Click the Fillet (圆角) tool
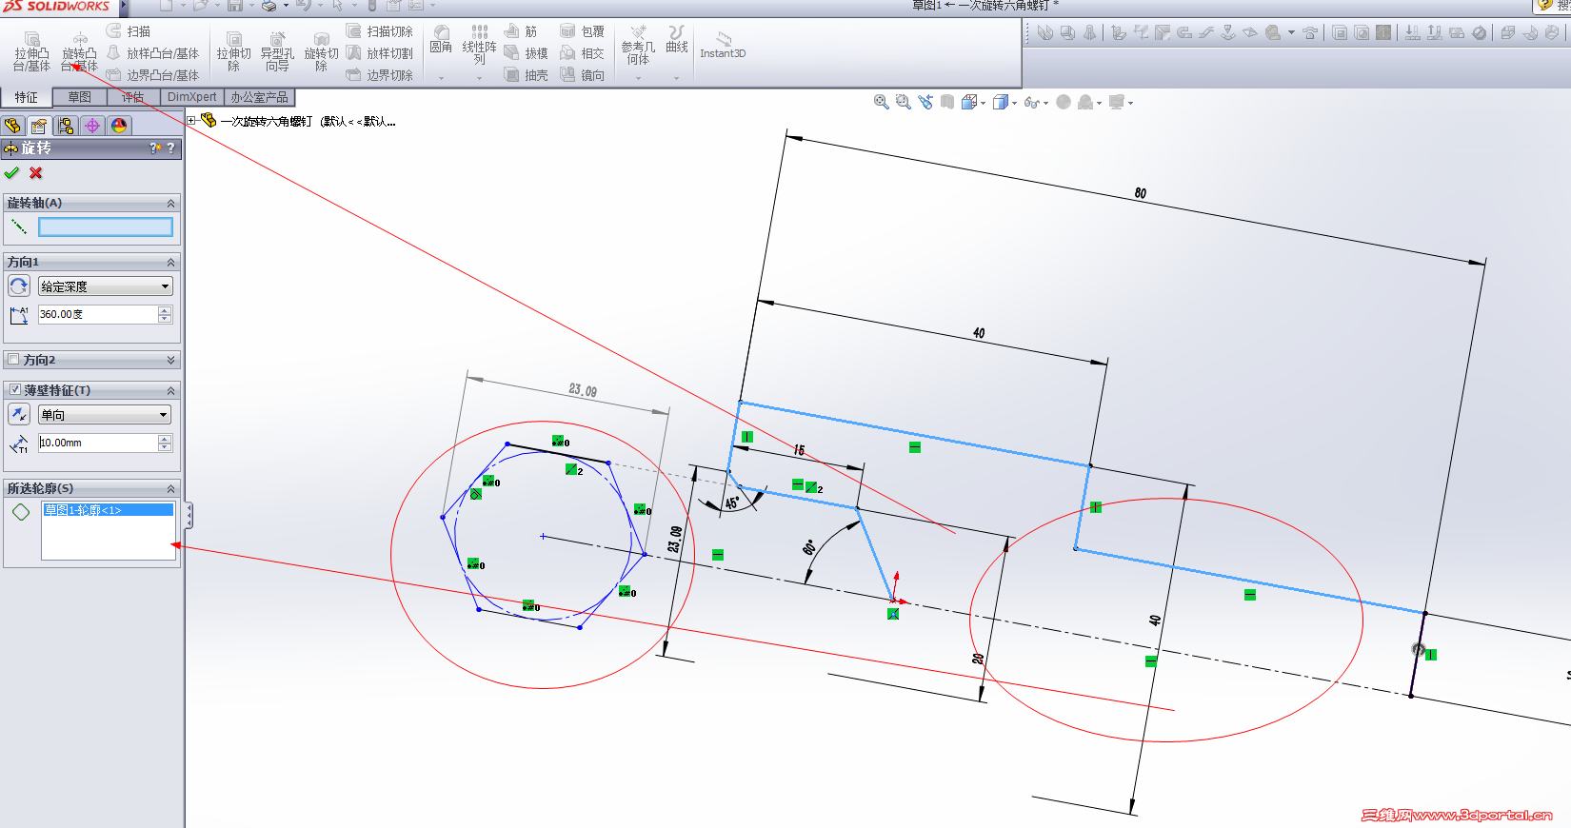The image size is (1571, 828). 441,39
